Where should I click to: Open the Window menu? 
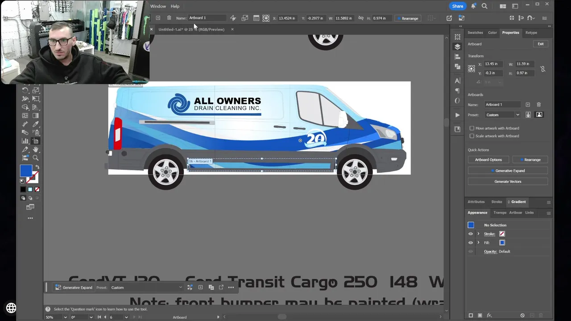(x=158, y=6)
